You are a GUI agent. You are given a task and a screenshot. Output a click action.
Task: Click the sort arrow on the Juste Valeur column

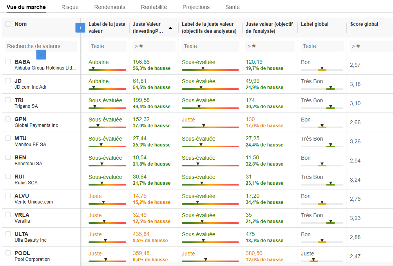click(x=170, y=28)
